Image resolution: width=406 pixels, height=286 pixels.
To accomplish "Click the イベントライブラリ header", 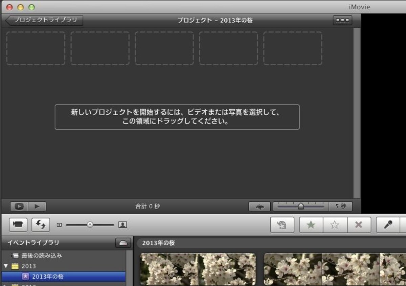I will point(33,243).
